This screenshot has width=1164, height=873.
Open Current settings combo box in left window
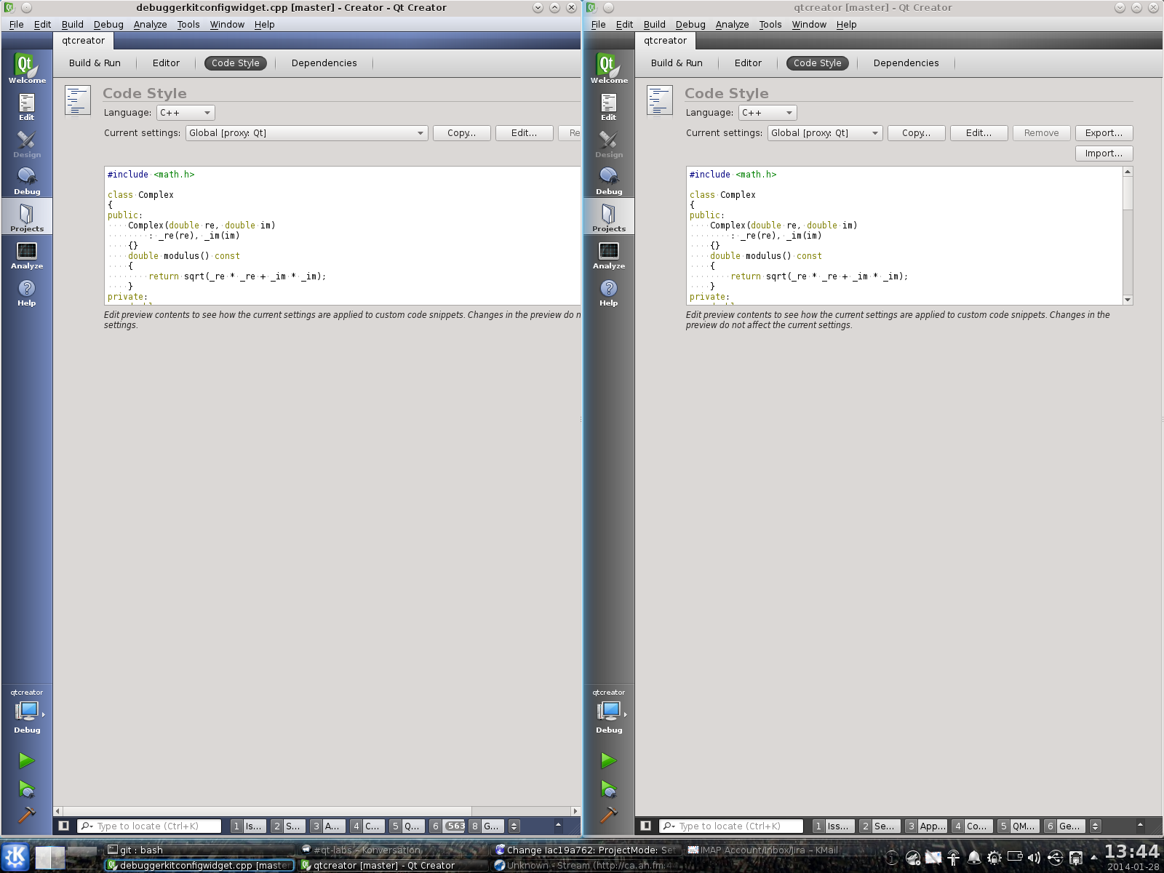(306, 133)
